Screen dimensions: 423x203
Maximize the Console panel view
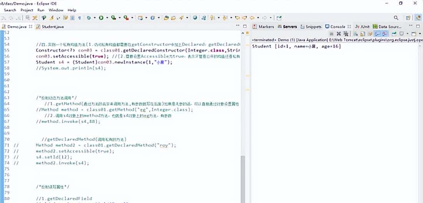[x=418, y=27]
